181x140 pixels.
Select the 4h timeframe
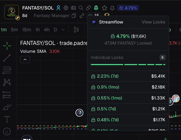coord(47,30)
